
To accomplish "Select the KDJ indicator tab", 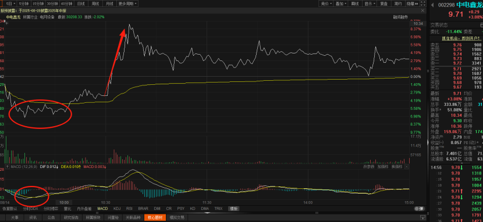I will pos(117,209).
